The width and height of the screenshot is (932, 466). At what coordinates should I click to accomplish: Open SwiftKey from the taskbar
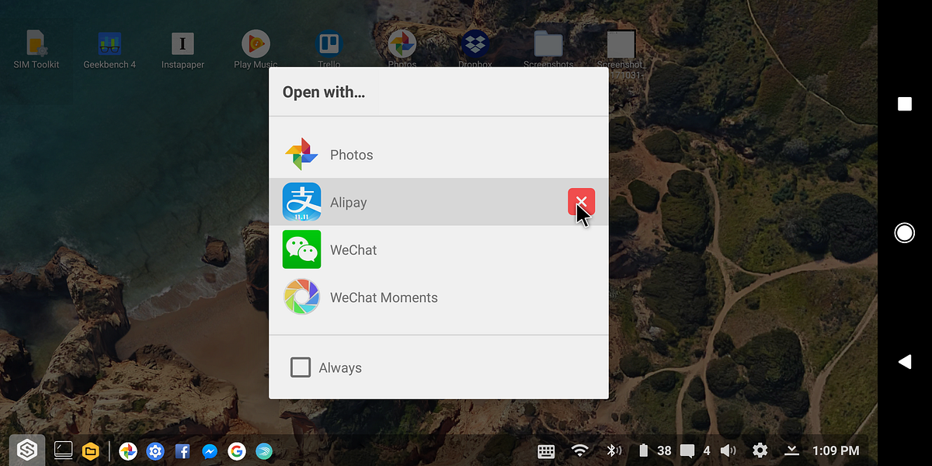point(264,450)
